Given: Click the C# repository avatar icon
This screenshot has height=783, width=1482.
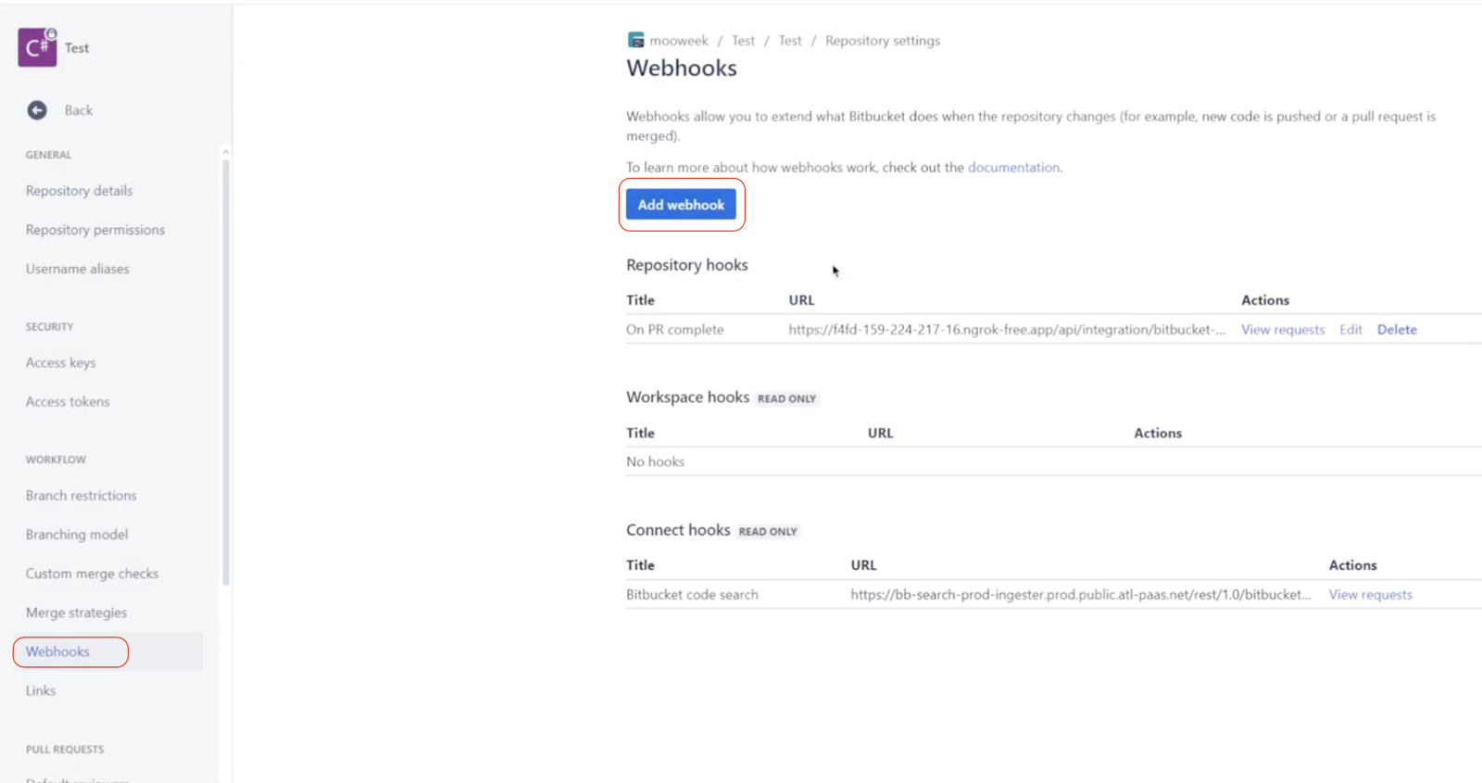Looking at the screenshot, I should (x=37, y=47).
